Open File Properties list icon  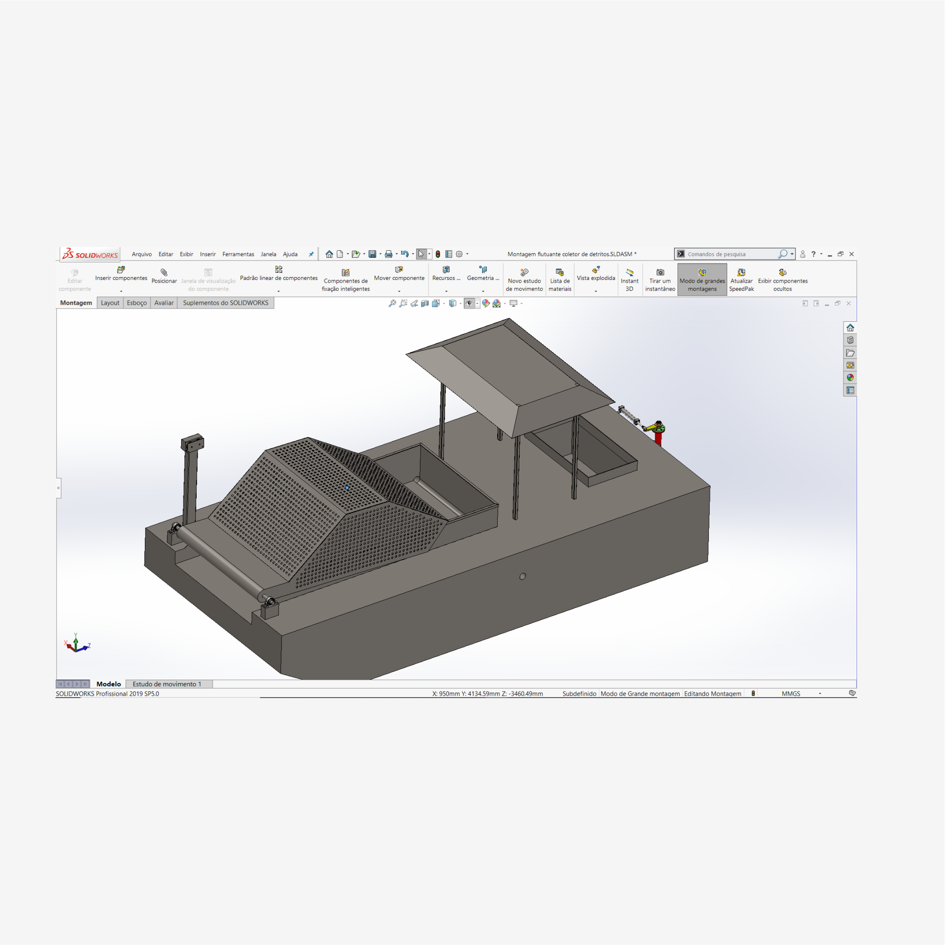(x=449, y=254)
